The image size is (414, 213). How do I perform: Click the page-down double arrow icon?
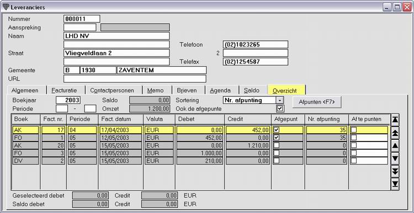click(395, 171)
